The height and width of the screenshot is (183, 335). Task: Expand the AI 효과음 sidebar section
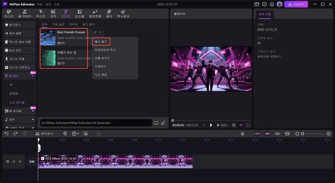[x=33, y=111]
